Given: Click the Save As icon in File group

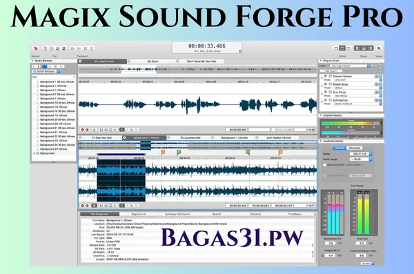Looking at the screenshot, I should pyautogui.click(x=64, y=48).
